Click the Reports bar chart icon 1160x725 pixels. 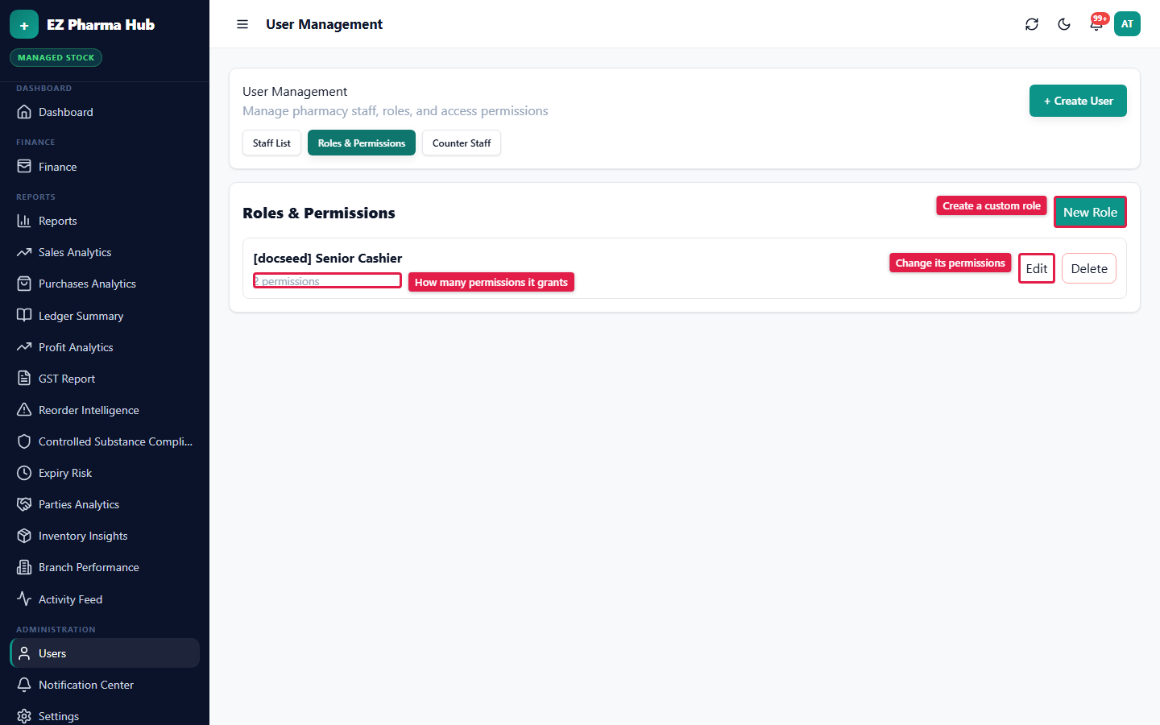(x=24, y=221)
